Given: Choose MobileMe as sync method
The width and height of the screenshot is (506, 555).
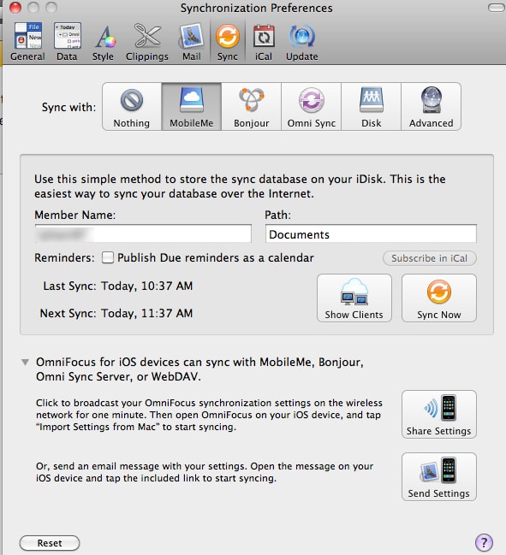Looking at the screenshot, I should (x=192, y=107).
